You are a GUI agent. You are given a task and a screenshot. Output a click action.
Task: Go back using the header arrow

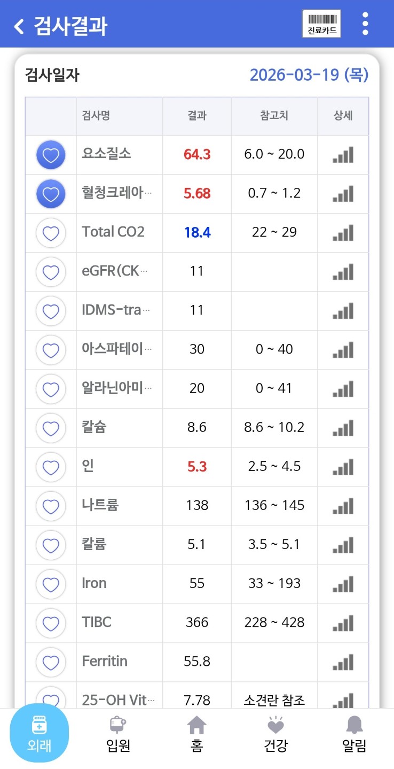[x=19, y=26]
